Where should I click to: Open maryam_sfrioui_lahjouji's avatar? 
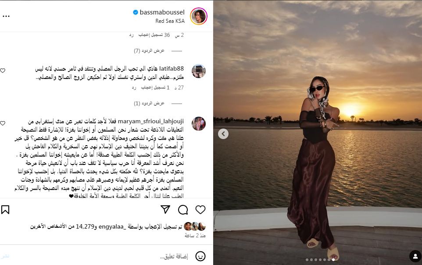pos(199,124)
